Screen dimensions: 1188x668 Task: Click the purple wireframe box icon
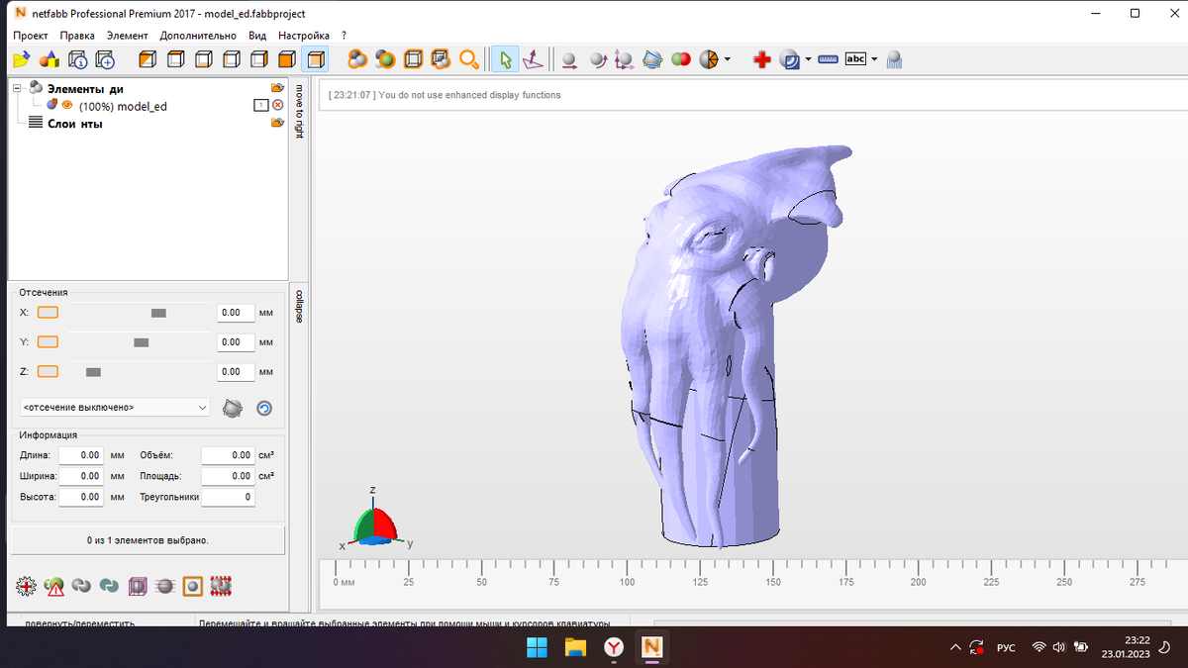[x=138, y=586]
